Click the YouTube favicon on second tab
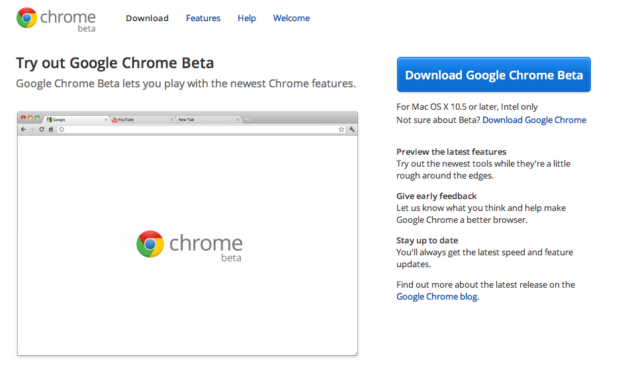The width and height of the screenshot is (622, 373). pyautogui.click(x=115, y=119)
